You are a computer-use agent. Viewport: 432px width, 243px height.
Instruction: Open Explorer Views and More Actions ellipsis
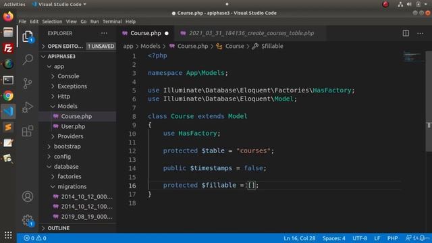click(104, 33)
